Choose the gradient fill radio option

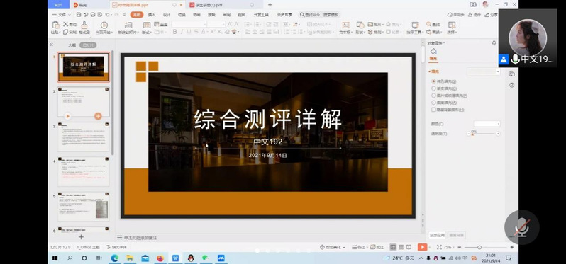pyautogui.click(x=433, y=88)
